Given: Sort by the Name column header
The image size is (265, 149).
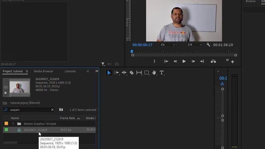Looking at the screenshot, I should 15,118.
